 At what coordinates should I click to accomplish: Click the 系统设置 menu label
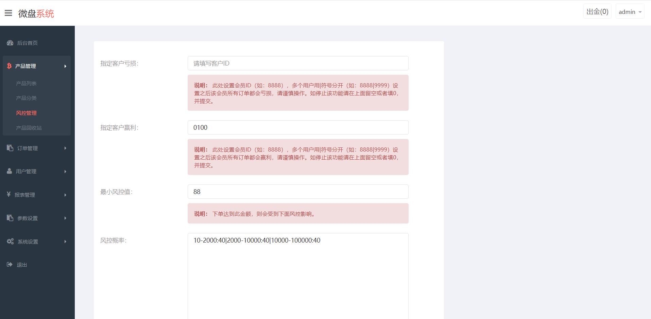28,242
